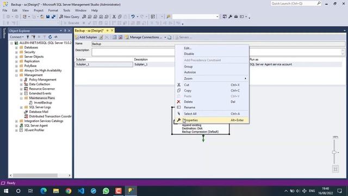348x196 pixels.
Task: Click the Connect dropdown in Object Explorer
Action: pos(17,37)
